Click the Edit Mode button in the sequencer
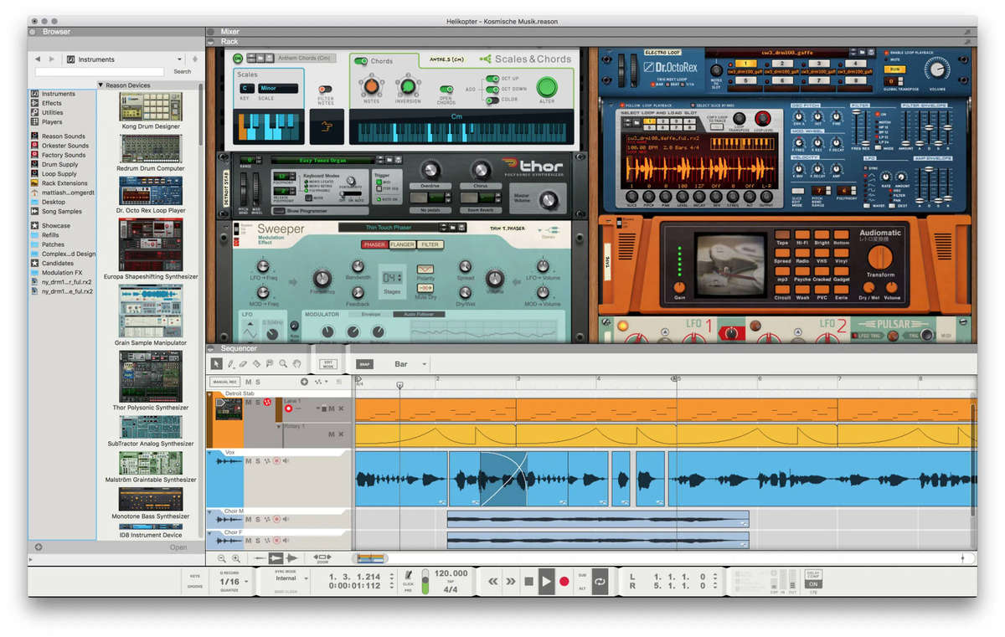 point(327,363)
